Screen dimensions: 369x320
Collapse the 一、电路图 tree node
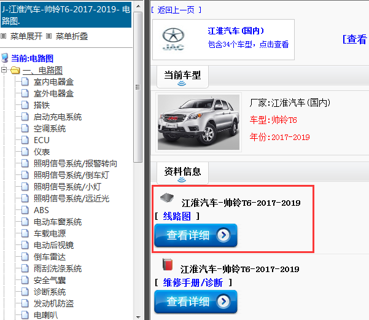pyautogui.click(x=4, y=69)
